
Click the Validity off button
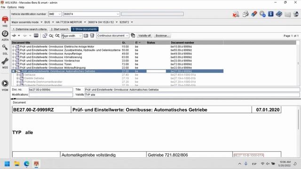pyautogui.click(x=144, y=36)
